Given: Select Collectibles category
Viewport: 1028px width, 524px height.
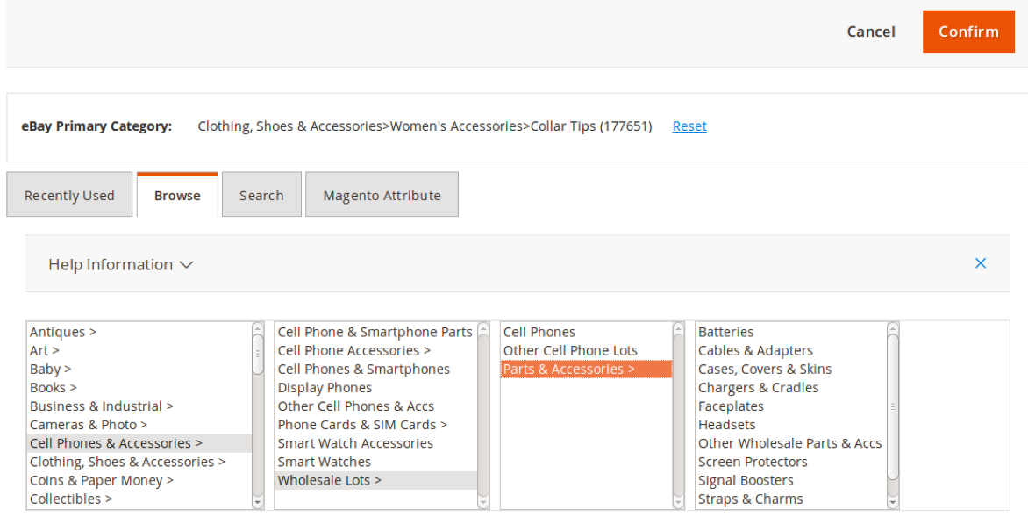Looking at the screenshot, I should point(139,499).
